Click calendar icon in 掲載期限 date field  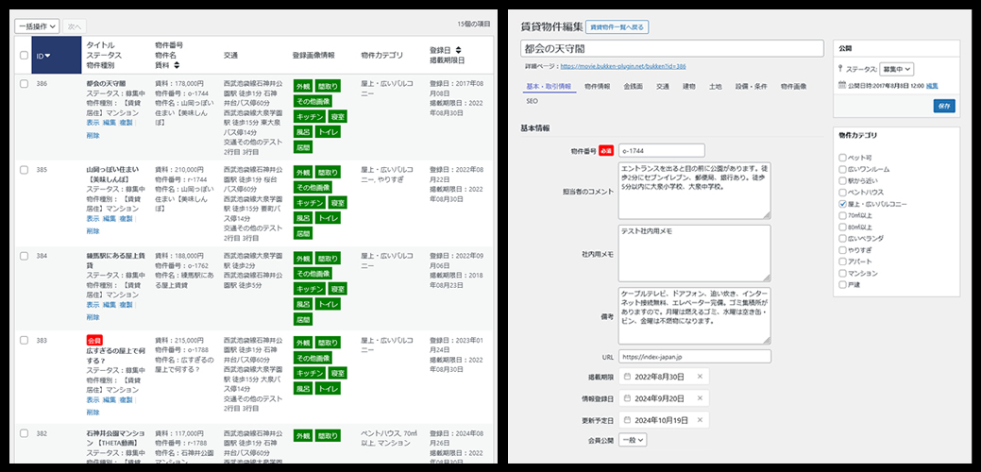tap(627, 377)
